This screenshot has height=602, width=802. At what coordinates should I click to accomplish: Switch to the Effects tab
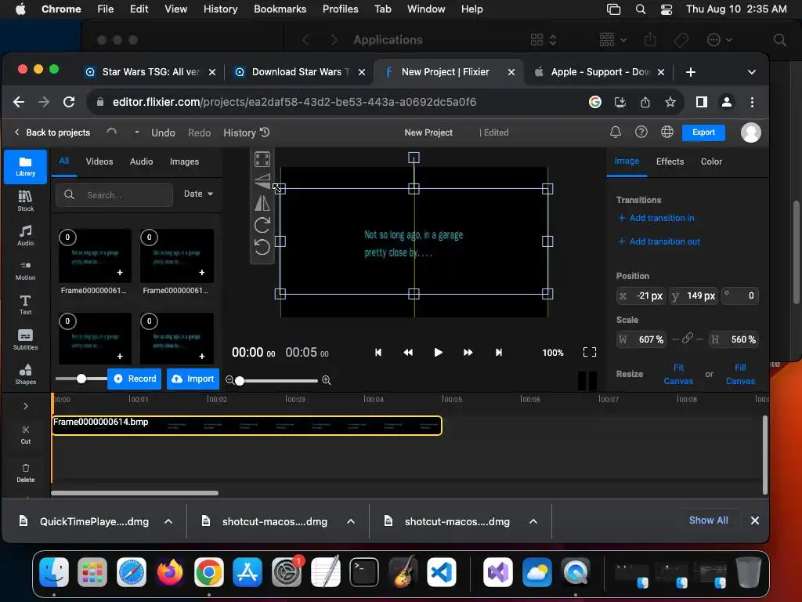coord(670,161)
